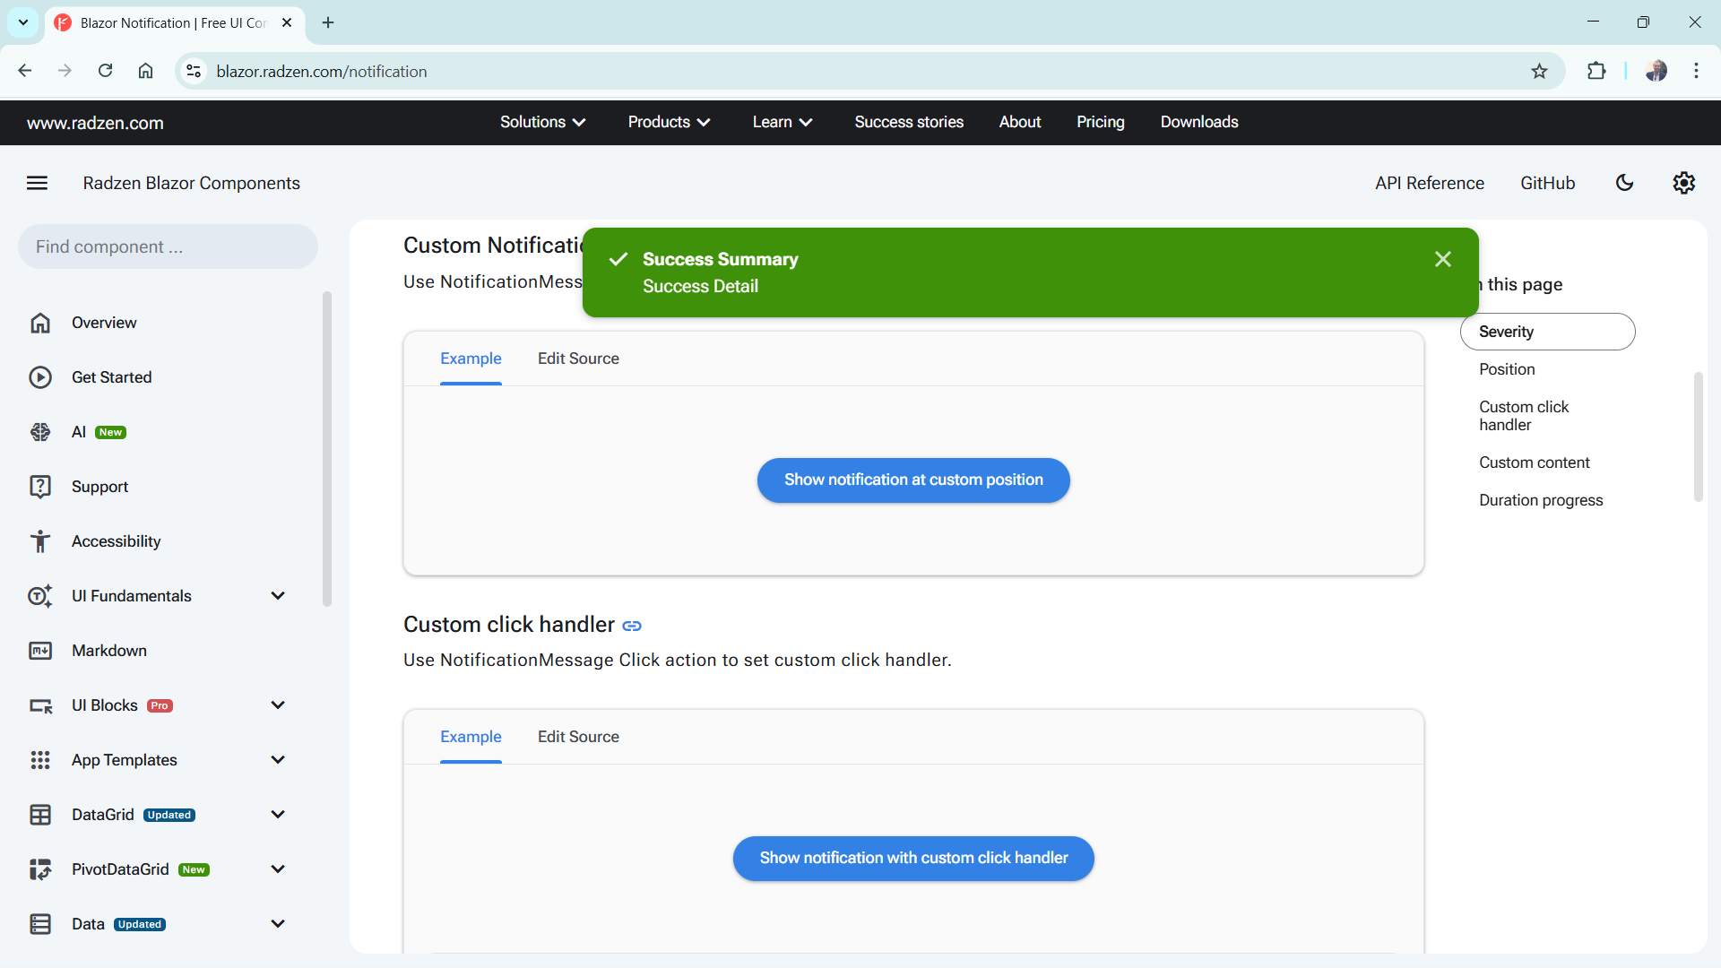The height and width of the screenshot is (968, 1721).
Task: Click the hamburger sidebar menu icon
Action: [x=37, y=183]
